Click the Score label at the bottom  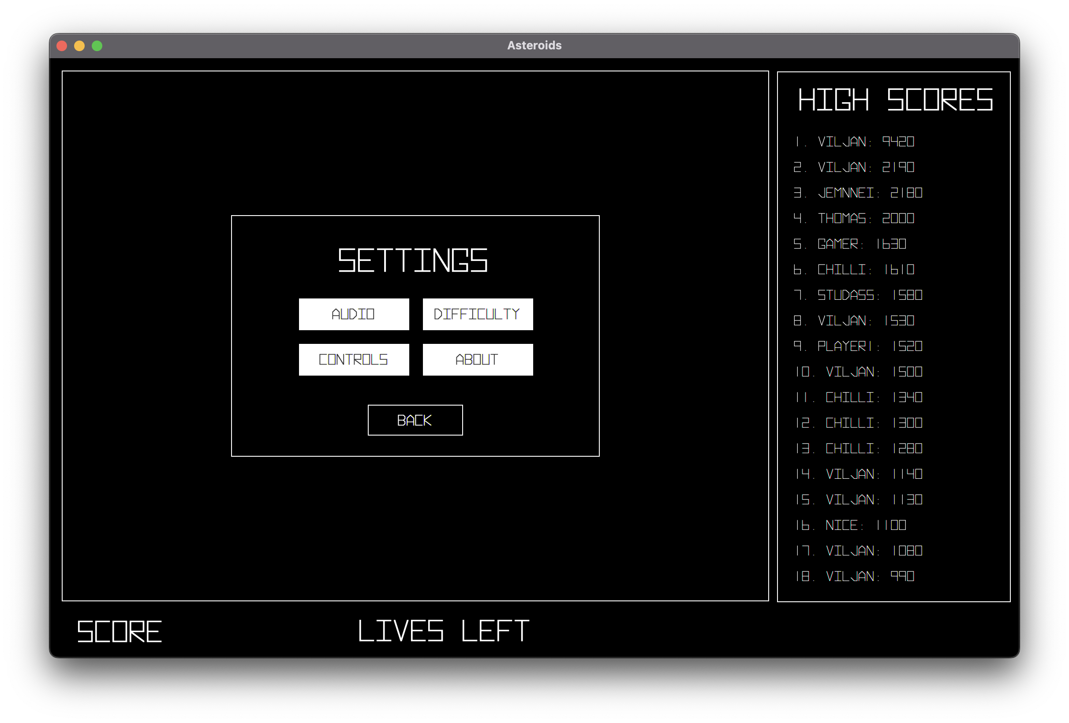119,631
